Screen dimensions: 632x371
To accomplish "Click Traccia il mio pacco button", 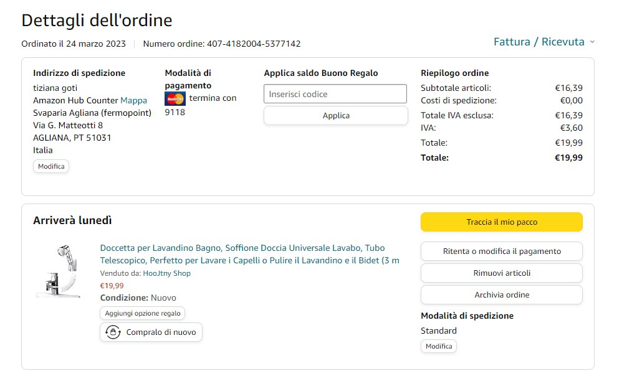I will click(x=502, y=222).
